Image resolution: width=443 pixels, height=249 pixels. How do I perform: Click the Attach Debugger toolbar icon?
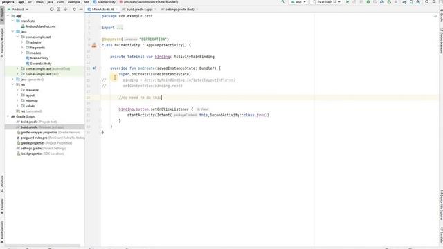(x=389, y=2)
